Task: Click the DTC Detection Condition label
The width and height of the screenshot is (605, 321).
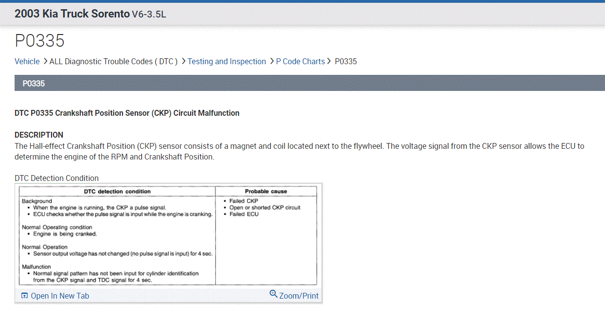Action: [56, 178]
